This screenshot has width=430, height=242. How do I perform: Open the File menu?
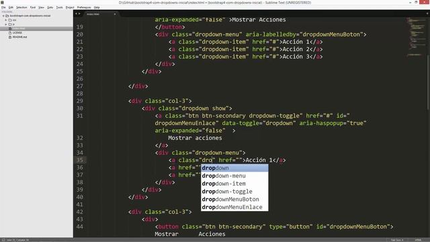tap(3, 7)
